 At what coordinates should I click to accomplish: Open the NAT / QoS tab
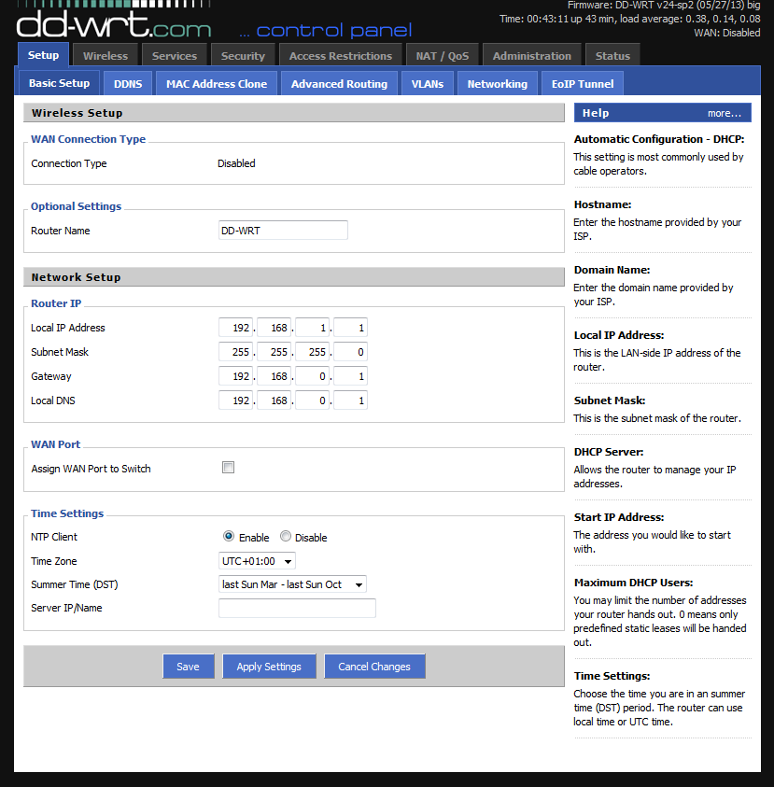443,56
